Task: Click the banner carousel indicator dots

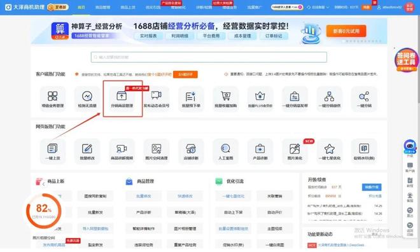Action: click(x=362, y=41)
